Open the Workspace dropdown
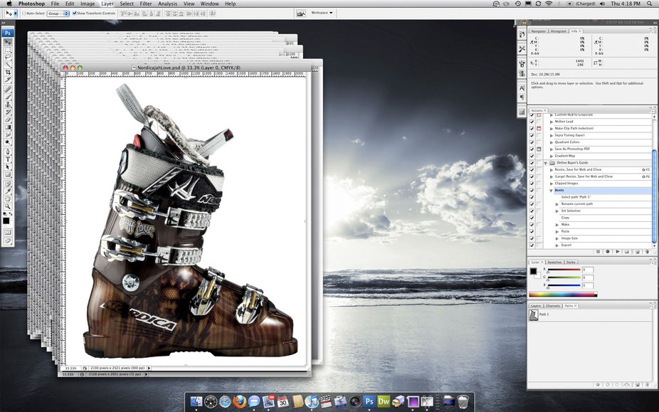The image size is (659, 412). (x=322, y=13)
